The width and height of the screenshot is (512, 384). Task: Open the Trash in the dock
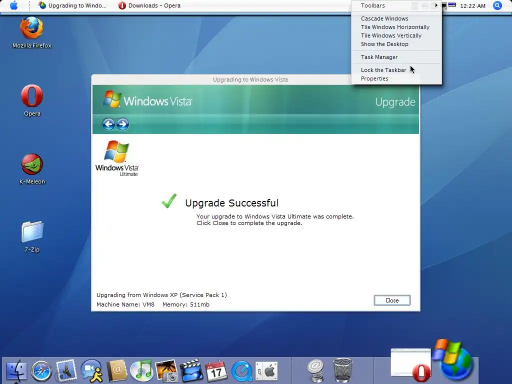342,370
